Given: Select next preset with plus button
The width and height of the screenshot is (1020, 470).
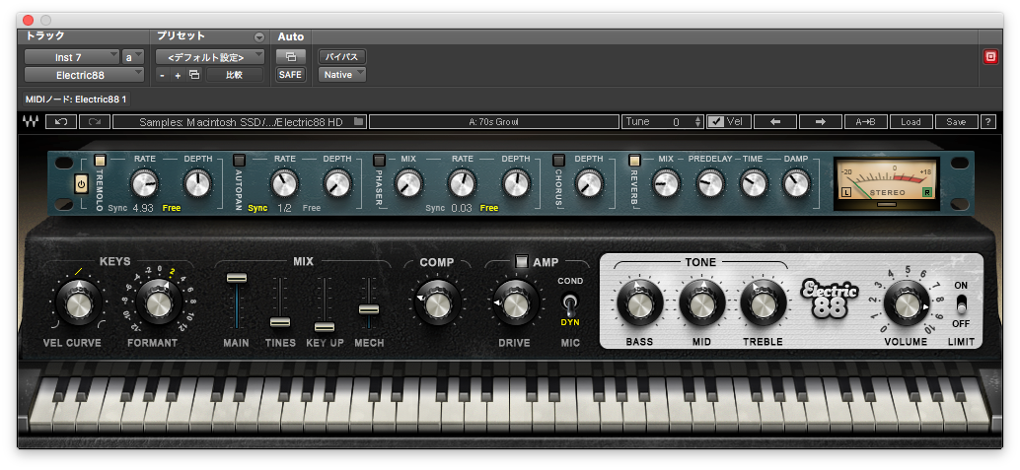Looking at the screenshot, I should [178, 76].
